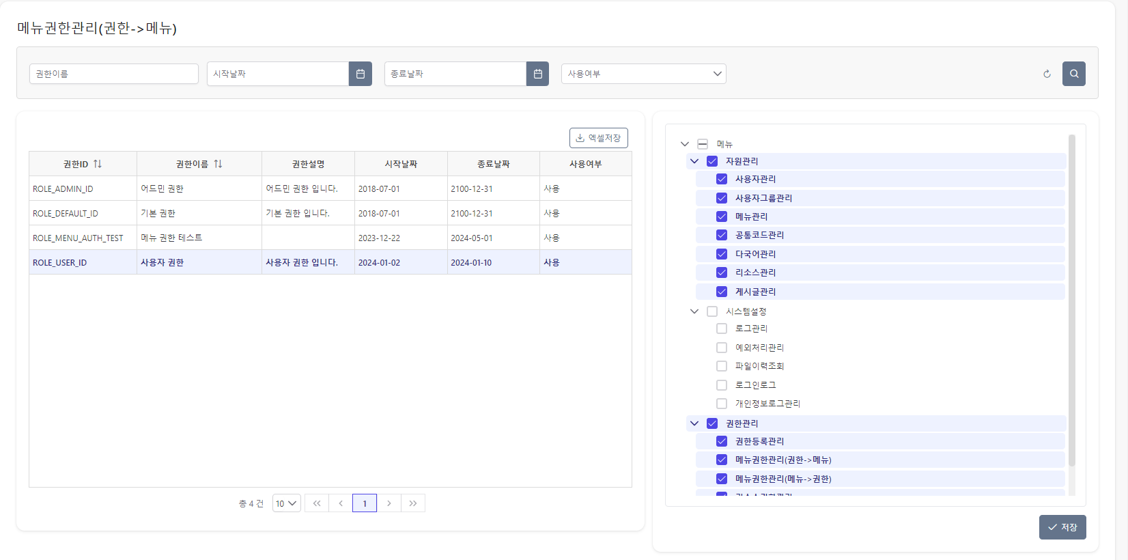Image resolution: width=1128 pixels, height=560 pixels.
Task: Click the 2024-01-10 end date cell
Action: (494, 262)
